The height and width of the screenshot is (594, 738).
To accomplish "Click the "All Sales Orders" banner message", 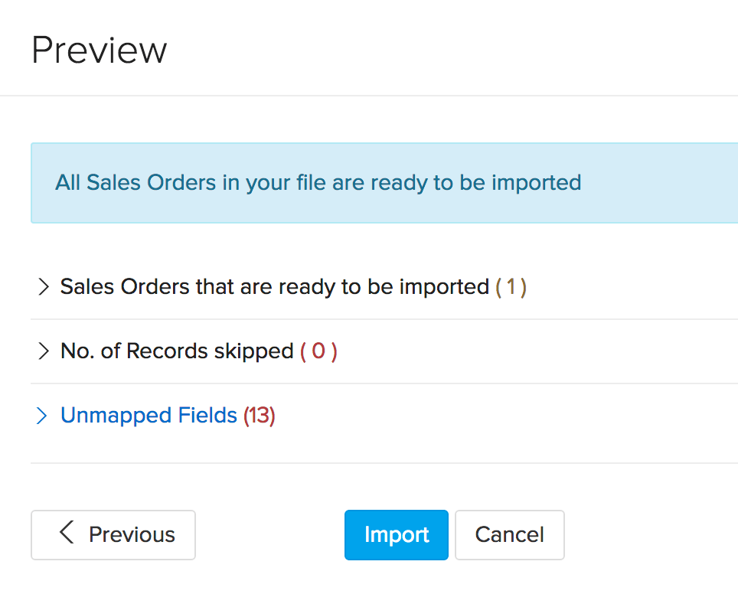I will (318, 183).
